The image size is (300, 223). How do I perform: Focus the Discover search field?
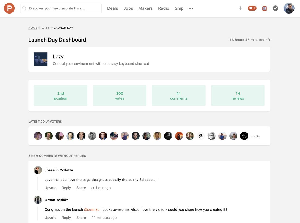61,8
